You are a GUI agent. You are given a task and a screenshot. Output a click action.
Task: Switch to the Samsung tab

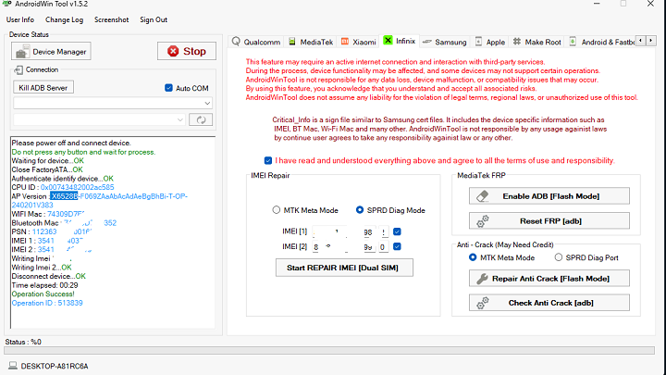coord(444,42)
